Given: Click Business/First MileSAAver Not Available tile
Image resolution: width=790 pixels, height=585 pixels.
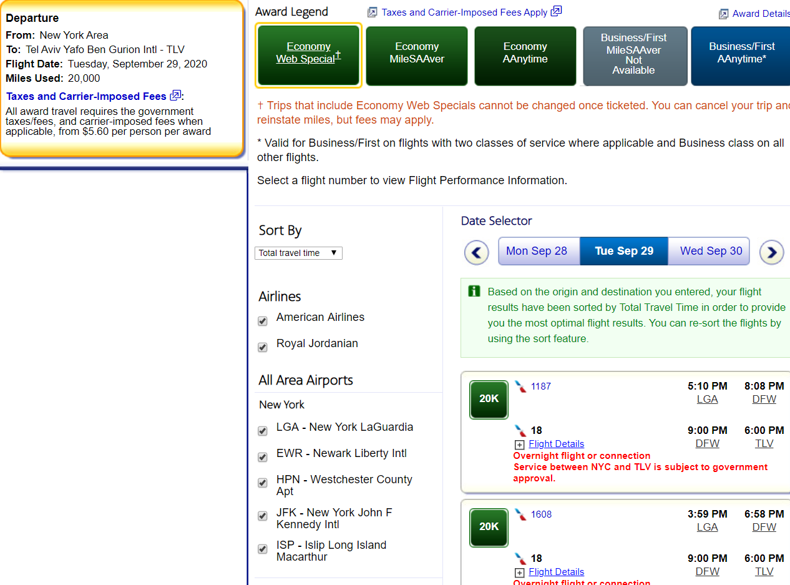Looking at the screenshot, I should [x=634, y=56].
